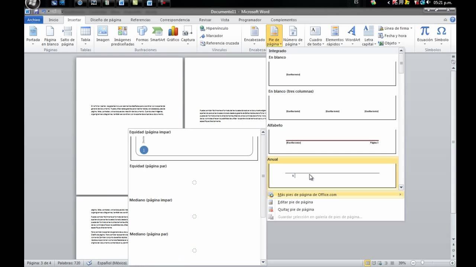The image size is (476, 267).
Task: Switch to Draft view
Action: (x=392, y=263)
